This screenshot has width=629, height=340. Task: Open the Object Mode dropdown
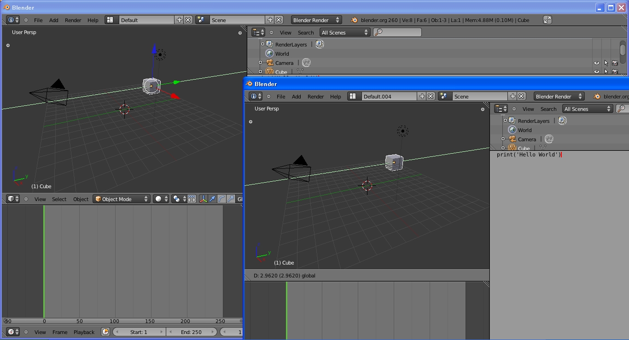tap(121, 199)
